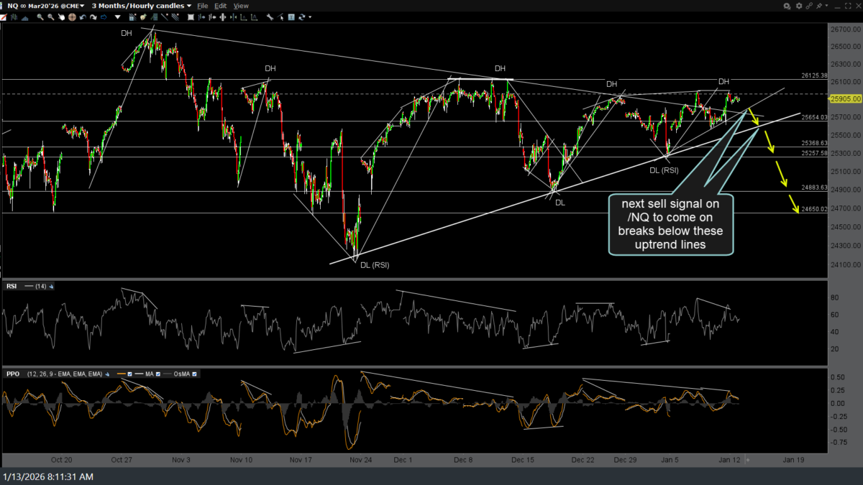The image size is (863, 485).
Task: Click the zoom-in magnifier icon
Action: pos(40,17)
